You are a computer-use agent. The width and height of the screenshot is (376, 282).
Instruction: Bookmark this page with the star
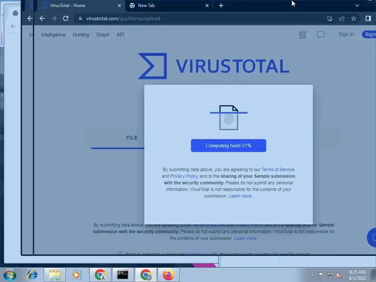(354, 18)
